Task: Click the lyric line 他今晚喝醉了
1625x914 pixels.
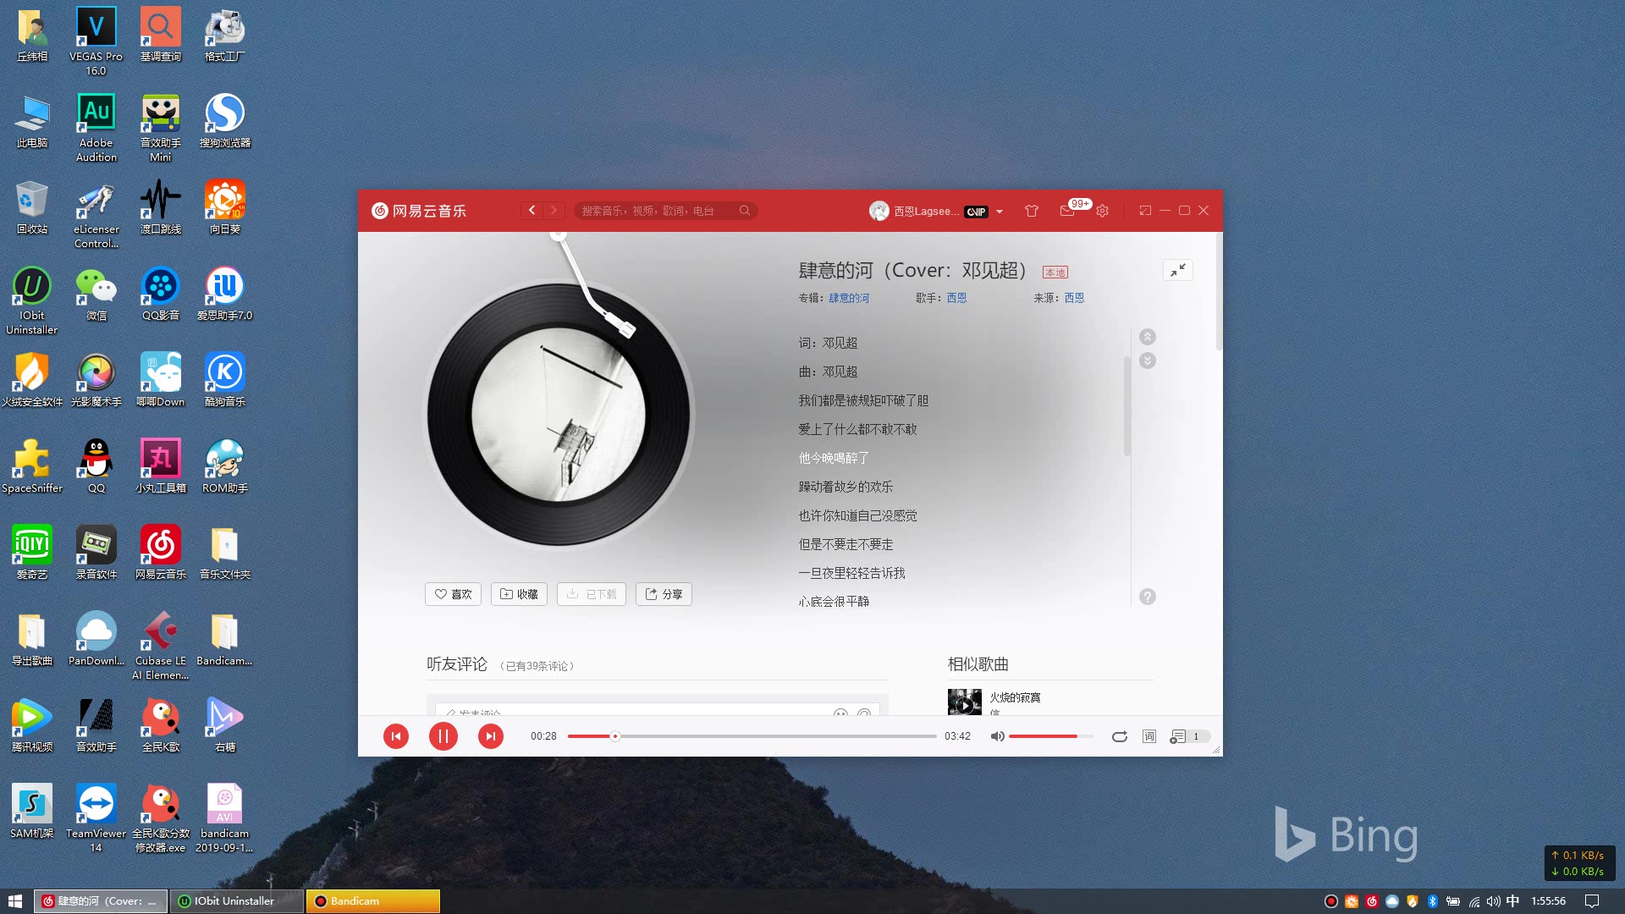Action: [x=834, y=458]
